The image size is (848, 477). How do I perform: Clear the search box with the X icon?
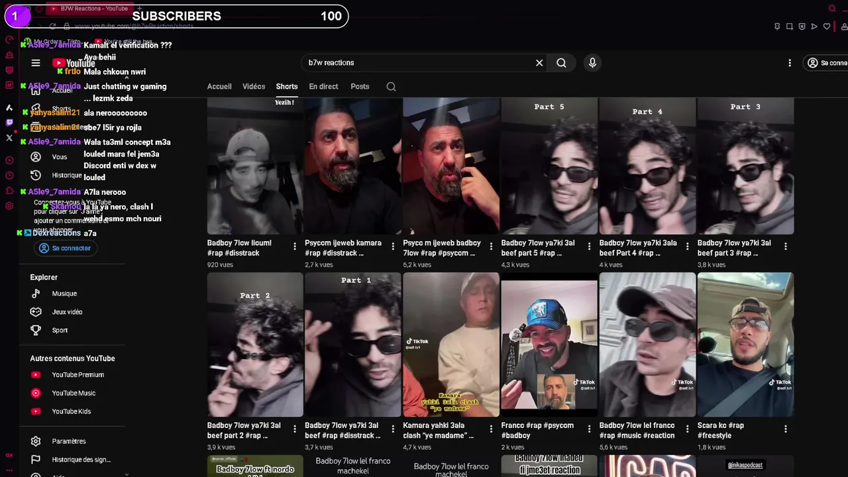click(x=539, y=63)
